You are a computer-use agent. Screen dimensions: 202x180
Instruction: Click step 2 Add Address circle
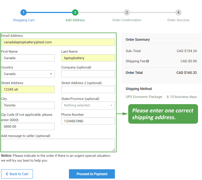75,12
